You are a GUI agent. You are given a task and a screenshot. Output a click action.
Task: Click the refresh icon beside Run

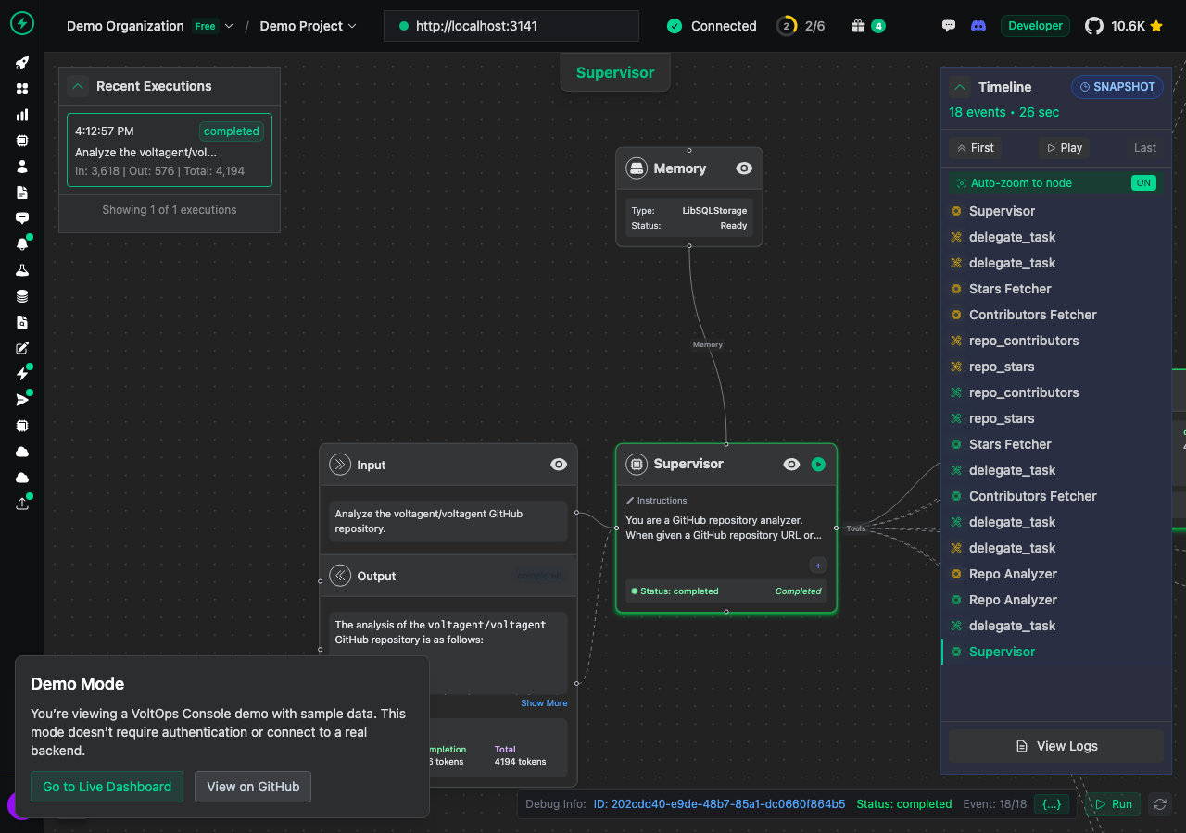tap(1159, 804)
